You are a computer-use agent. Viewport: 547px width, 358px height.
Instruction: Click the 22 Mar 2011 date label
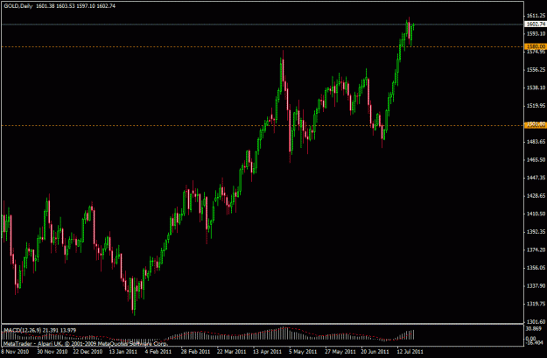point(231,352)
